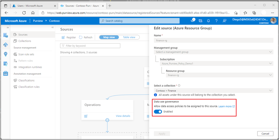Open the Select a collection dropdown
Image resolution: width=279 pixels, height=140 pixels.
214,91
